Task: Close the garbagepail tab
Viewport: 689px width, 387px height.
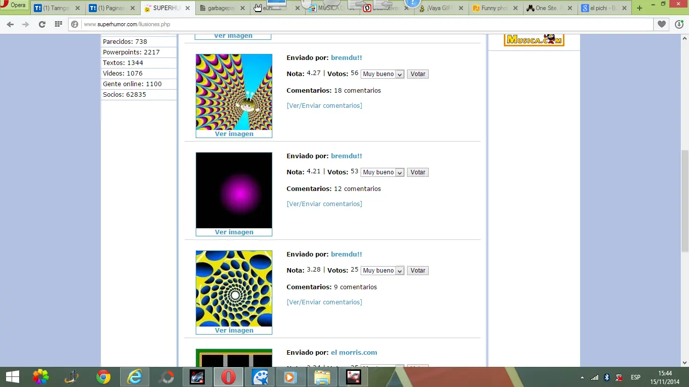Action: pyautogui.click(x=242, y=9)
